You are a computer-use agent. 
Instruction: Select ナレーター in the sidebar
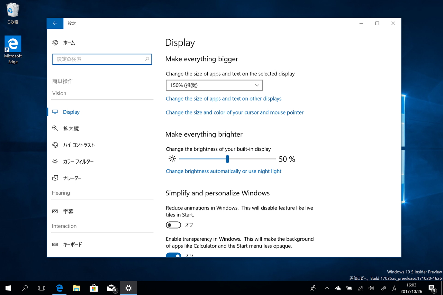pos(72,178)
